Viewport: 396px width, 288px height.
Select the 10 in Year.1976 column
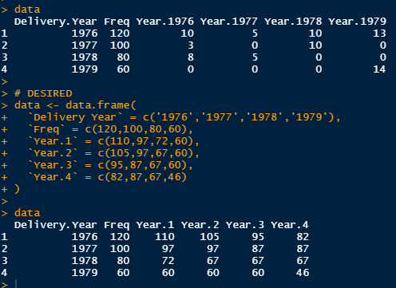point(188,34)
